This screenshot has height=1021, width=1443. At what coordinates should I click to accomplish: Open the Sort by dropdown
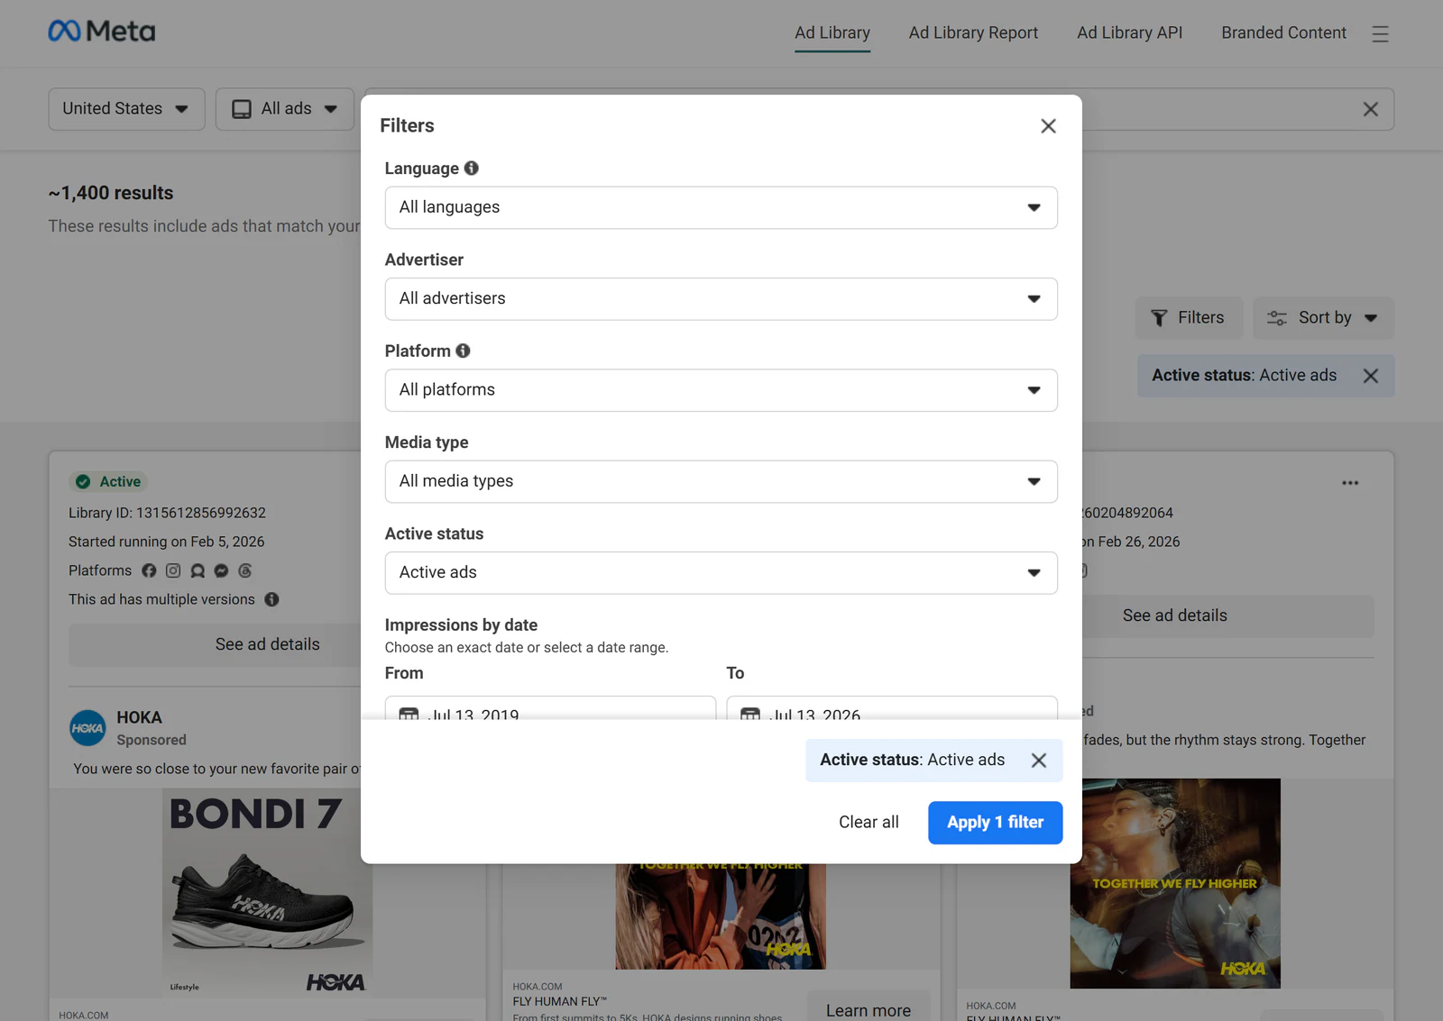[x=1324, y=318]
